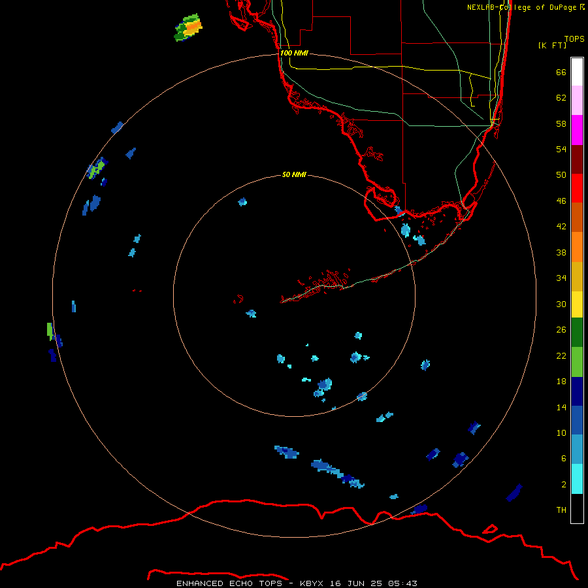Click the 'TH' threshold label
The image size is (588, 588).
[x=561, y=510]
